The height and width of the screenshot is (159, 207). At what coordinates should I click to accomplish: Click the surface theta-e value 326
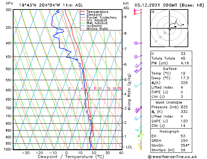point(184,83)
